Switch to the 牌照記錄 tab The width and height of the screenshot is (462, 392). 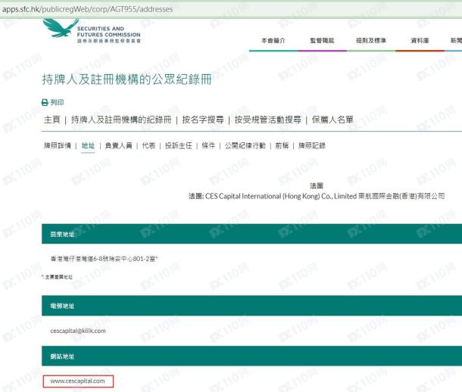tap(312, 145)
